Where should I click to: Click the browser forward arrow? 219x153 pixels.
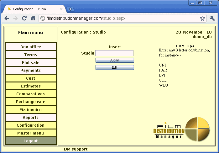click(15, 18)
